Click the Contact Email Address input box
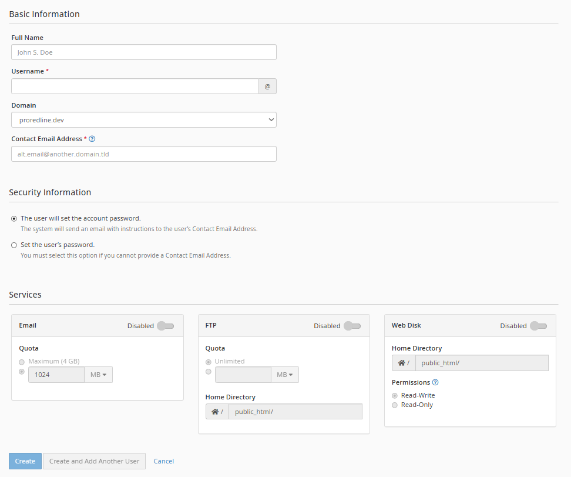Image resolution: width=571 pixels, height=477 pixels. coord(143,154)
